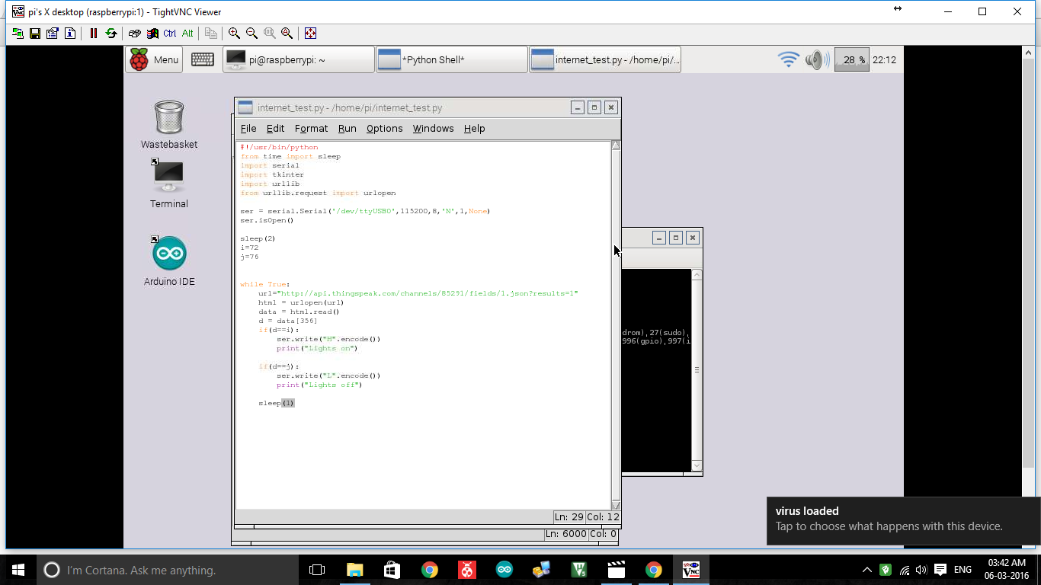1041x585 pixels.
Task: Click the 'Ln: 29' status bar entry
Action: tap(569, 517)
